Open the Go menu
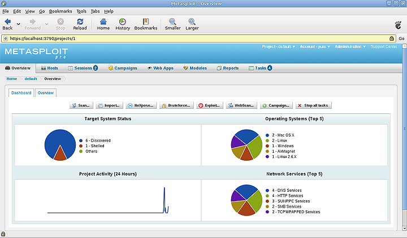The width and height of the screenshot is (407, 238). pos(42,11)
